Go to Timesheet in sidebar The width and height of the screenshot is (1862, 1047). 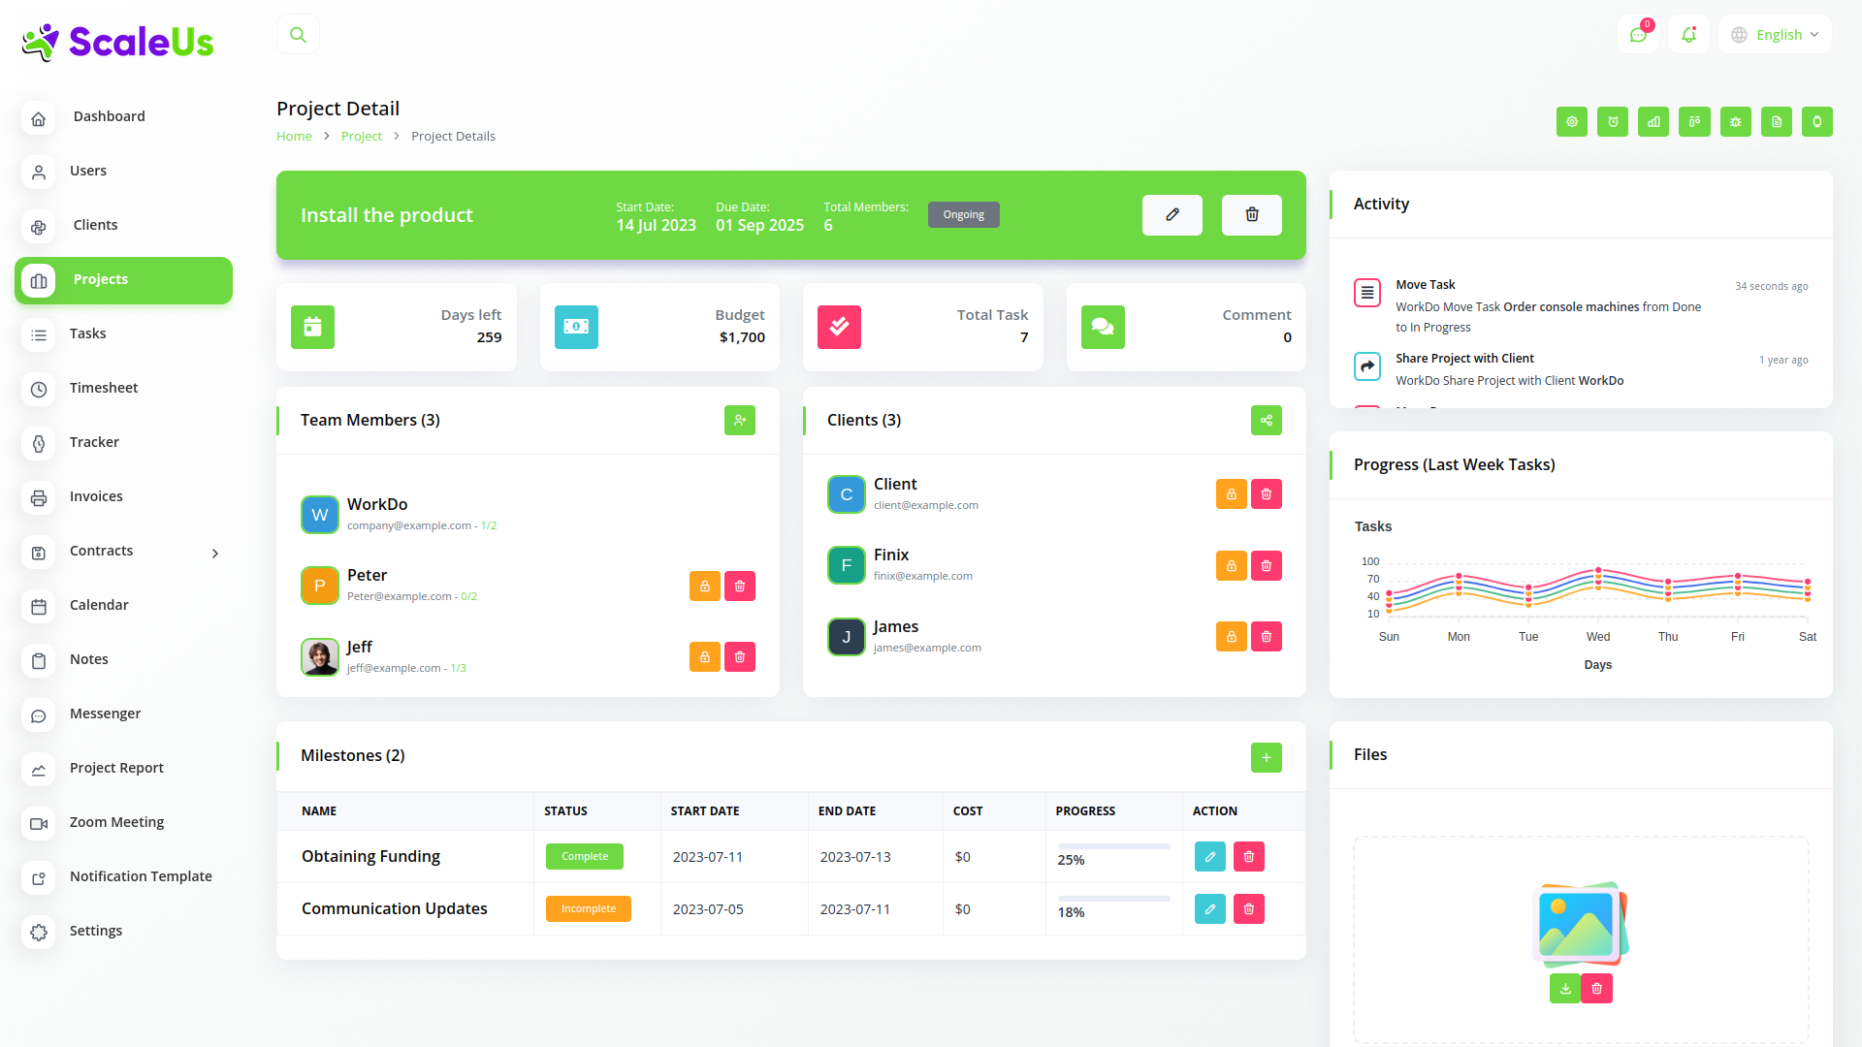[104, 388]
